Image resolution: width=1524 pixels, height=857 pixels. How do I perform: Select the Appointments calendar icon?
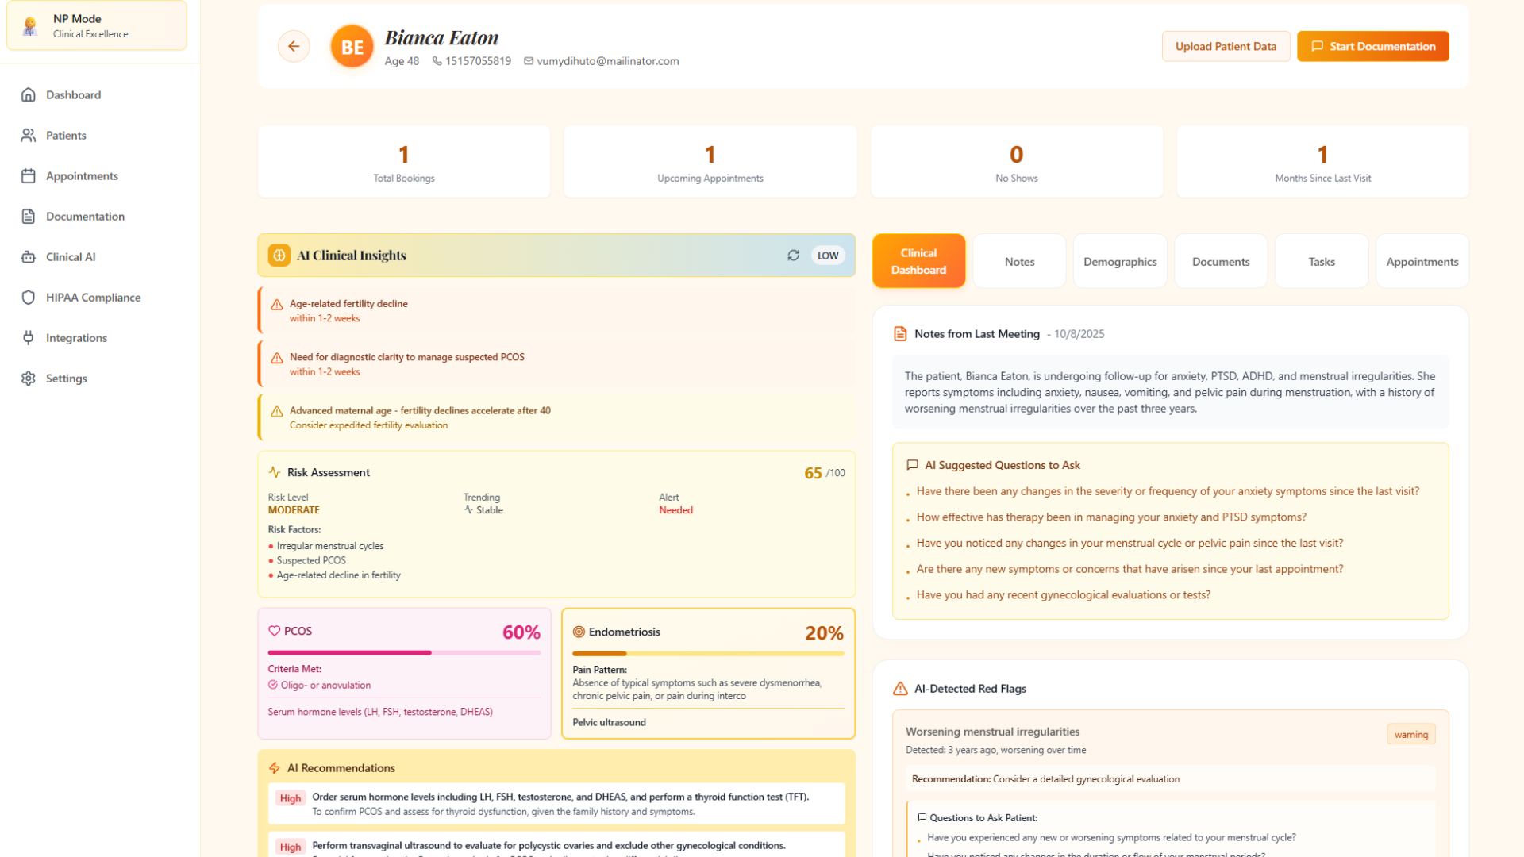coord(29,175)
